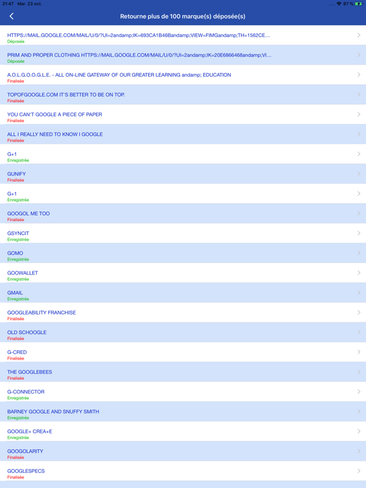Tap Enregistrée status under GMAIL
Screen dimensions: 366x488
click(x=18, y=299)
